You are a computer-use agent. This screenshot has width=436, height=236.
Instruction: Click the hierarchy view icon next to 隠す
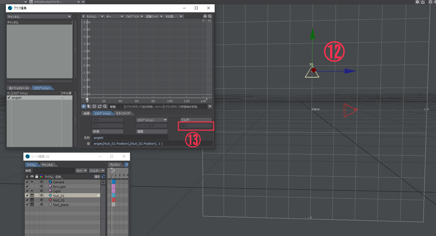tap(103, 177)
